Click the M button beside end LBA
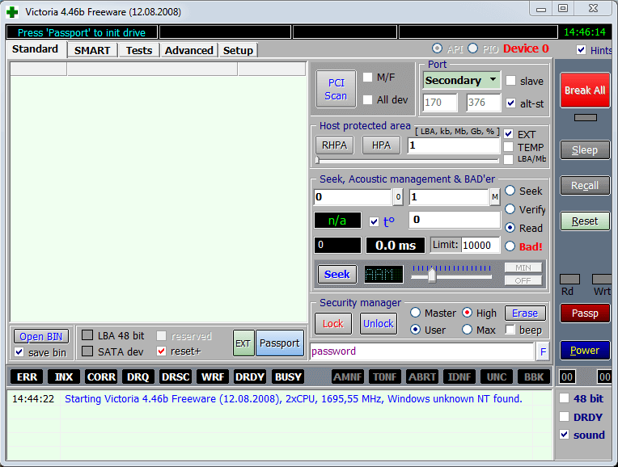 tap(495, 197)
